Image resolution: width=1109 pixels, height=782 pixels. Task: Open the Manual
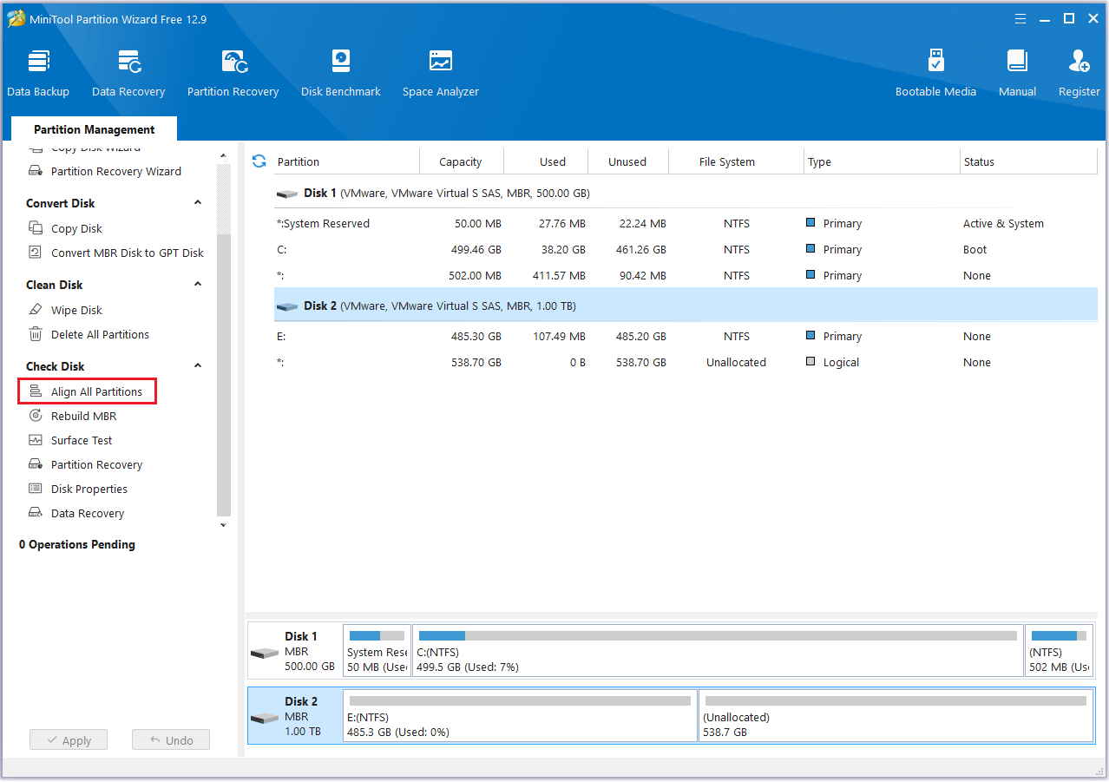(x=1017, y=73)
